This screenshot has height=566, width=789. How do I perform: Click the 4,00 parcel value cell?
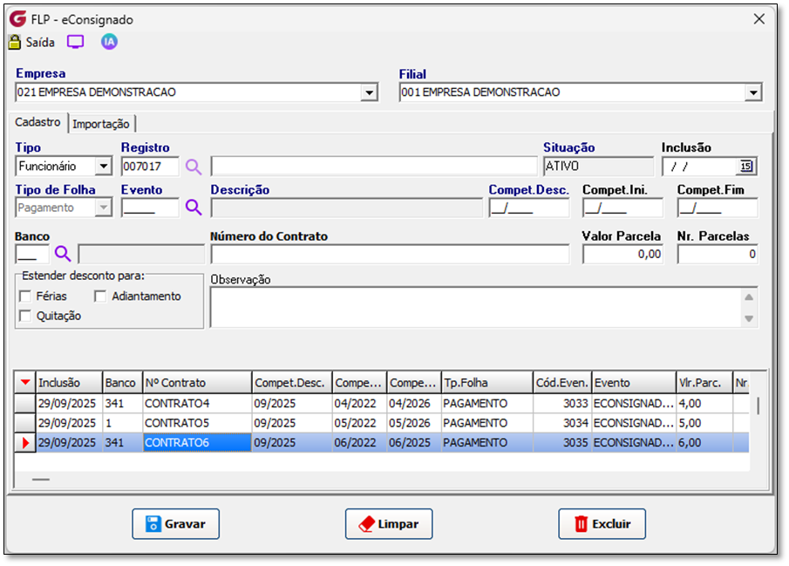tap(704, 403)
